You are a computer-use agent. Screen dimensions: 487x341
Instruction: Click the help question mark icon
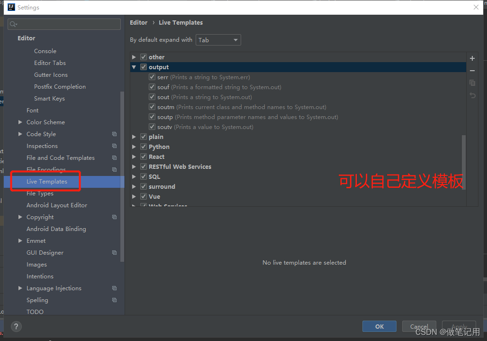[x=16, y=326]
